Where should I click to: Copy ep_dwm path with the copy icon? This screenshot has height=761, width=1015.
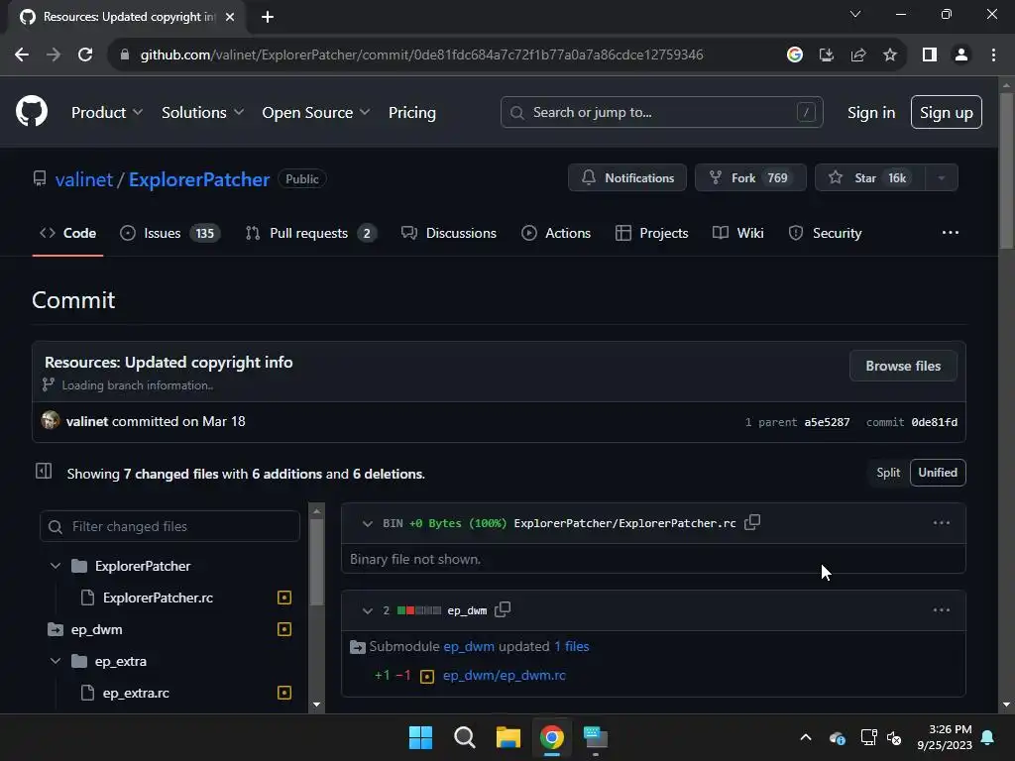pos(503,609)
